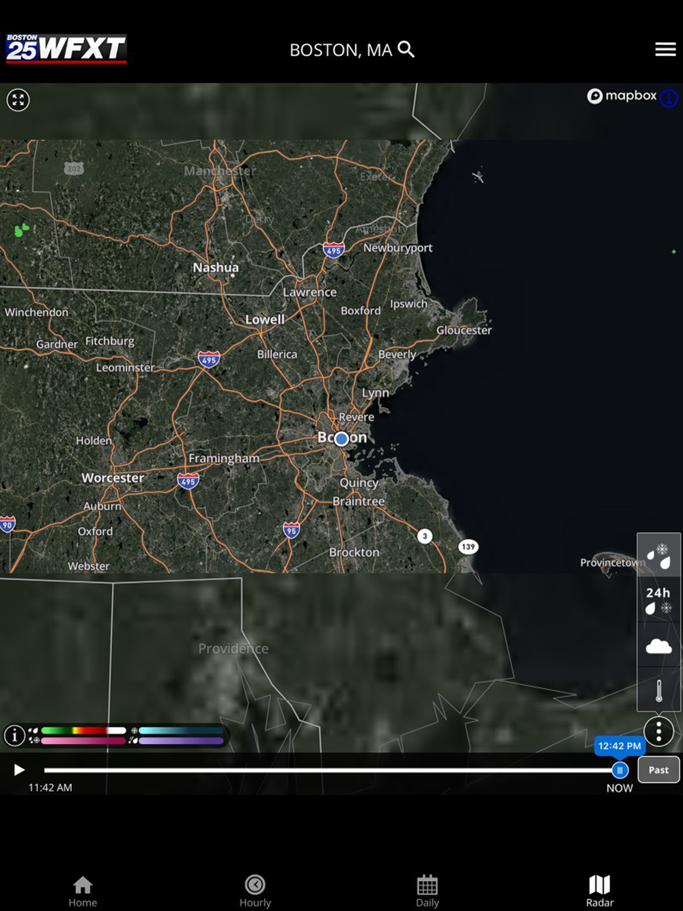Click the Braintree map label
The width and height of the screenshot is (683, 911).
(359, 501)
